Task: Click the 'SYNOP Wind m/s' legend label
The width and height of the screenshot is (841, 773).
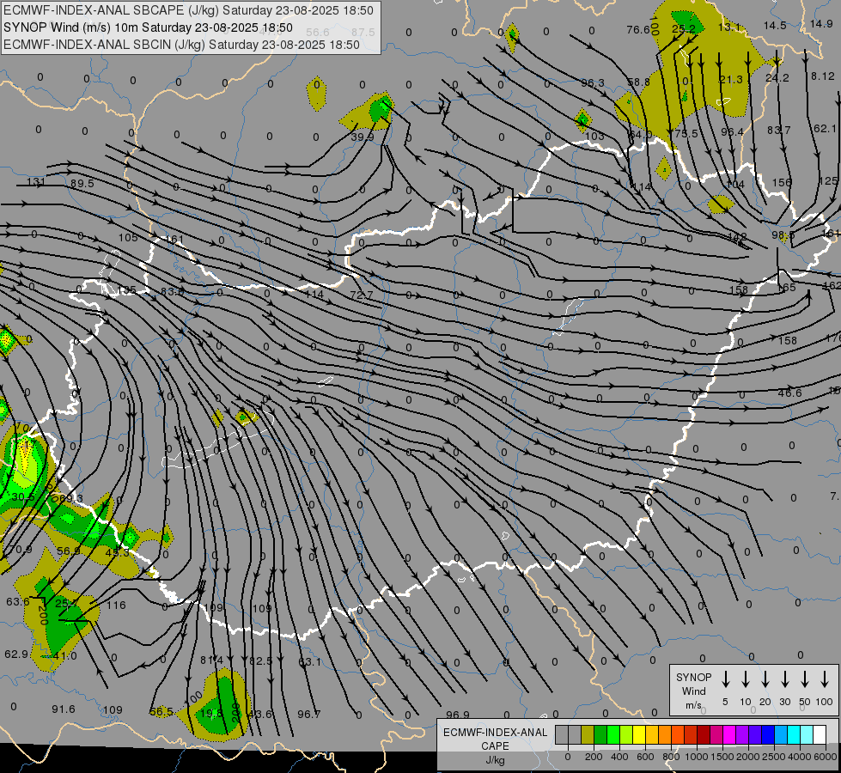Action: [693, 691]
